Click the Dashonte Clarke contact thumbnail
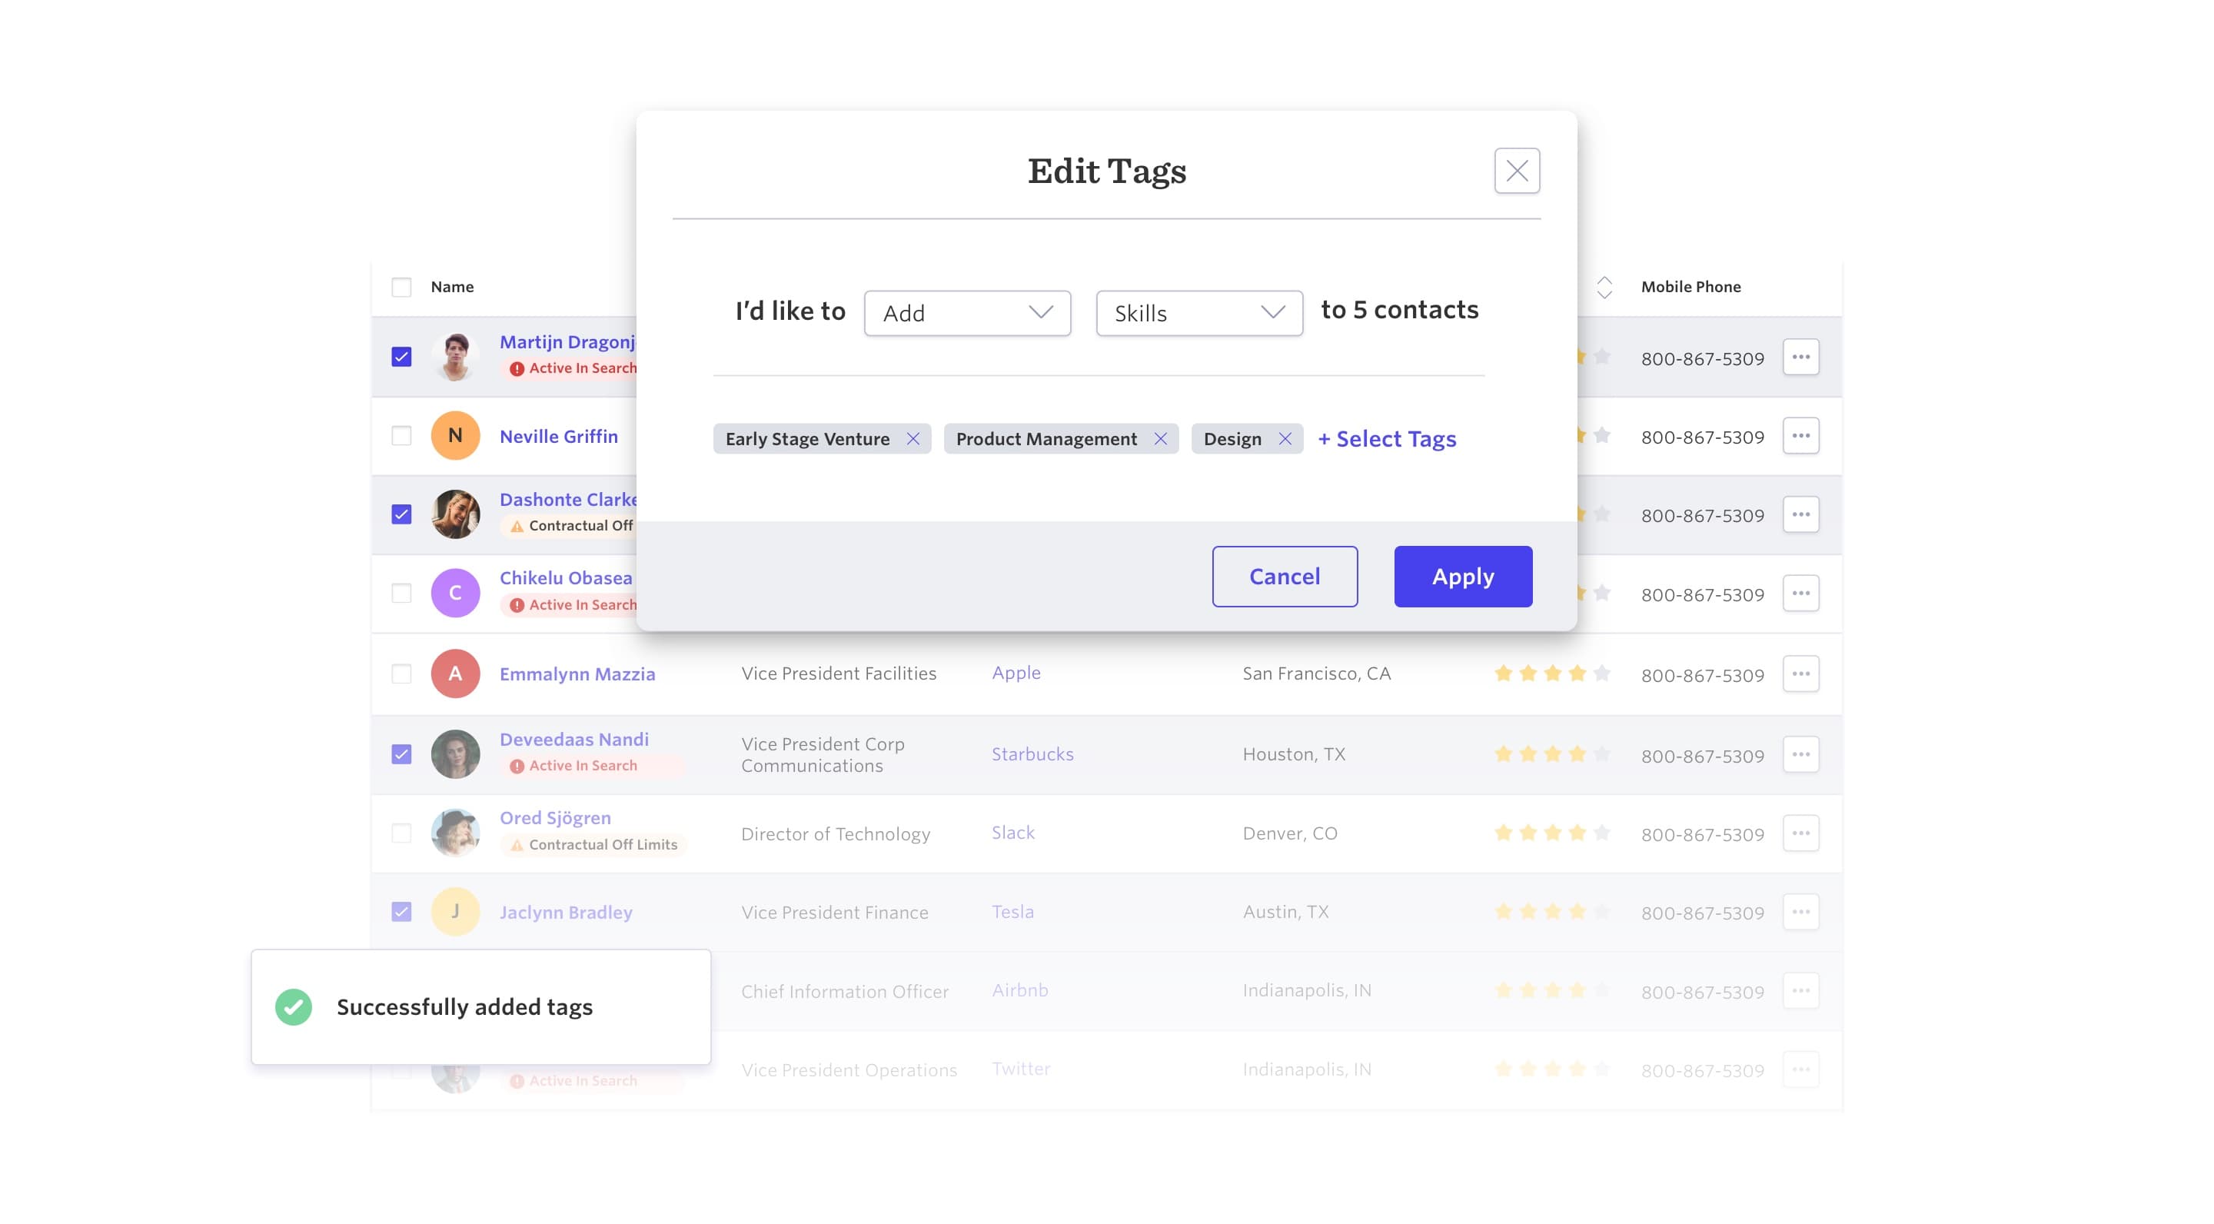2214x1224 pixels. 455,511
